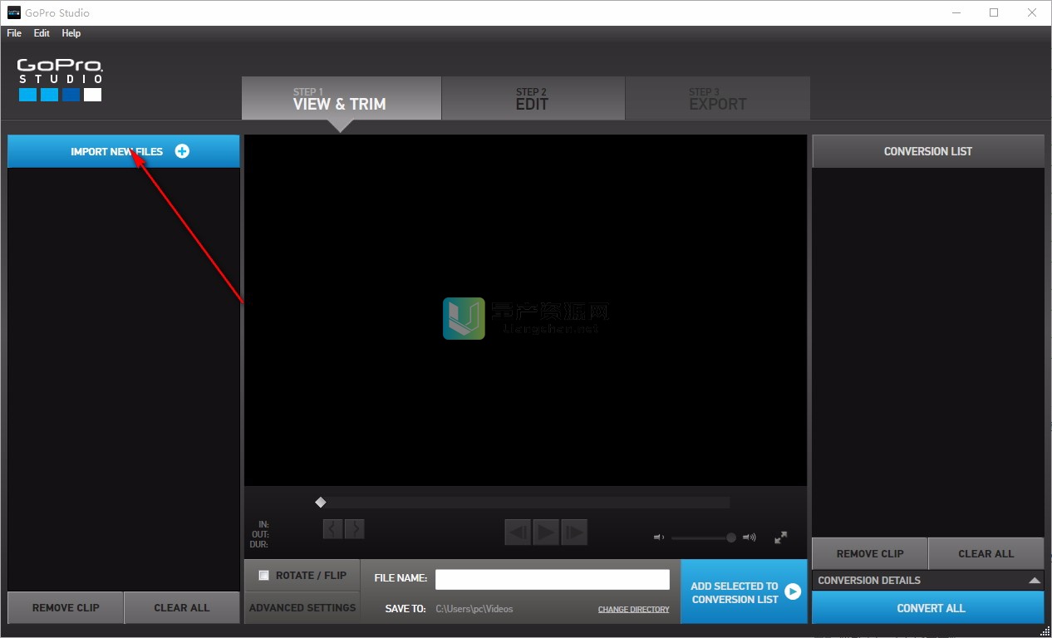Click the save path C:\Users\pc\Videos text

tap(474, 609)
